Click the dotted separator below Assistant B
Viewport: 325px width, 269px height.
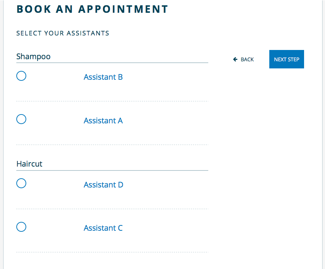112,101
